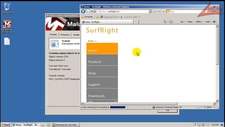Click the Internet zone globe icon
This screenshot has height=127, width=225.
pyautogui.click(x=154, y=107)
